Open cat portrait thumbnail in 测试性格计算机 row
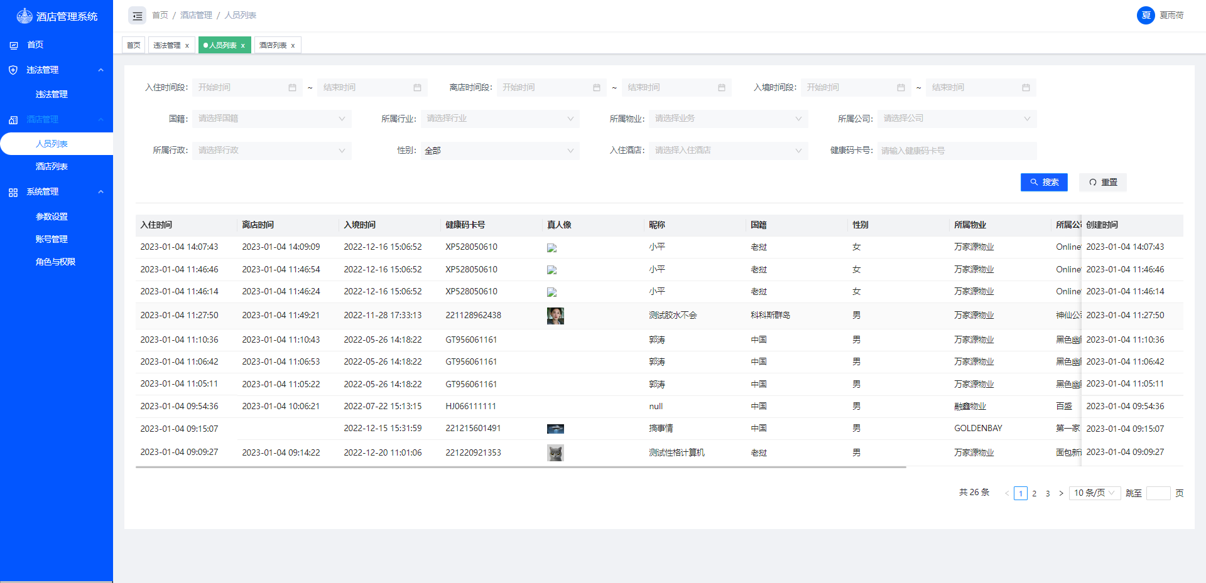 pyautogui.click(x=555, y=453)
